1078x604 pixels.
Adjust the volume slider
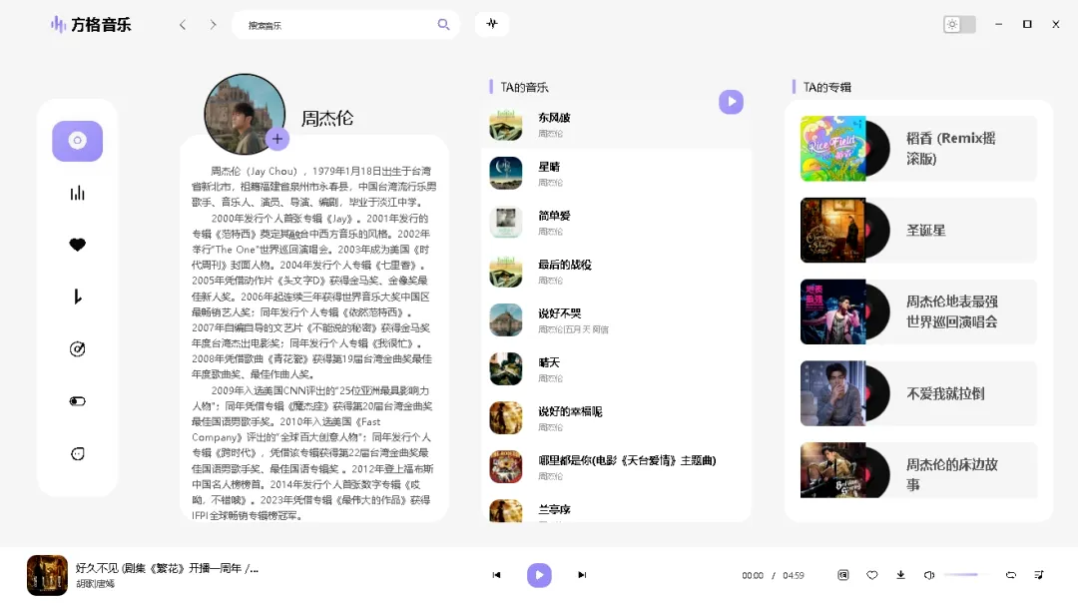point(966,574)
